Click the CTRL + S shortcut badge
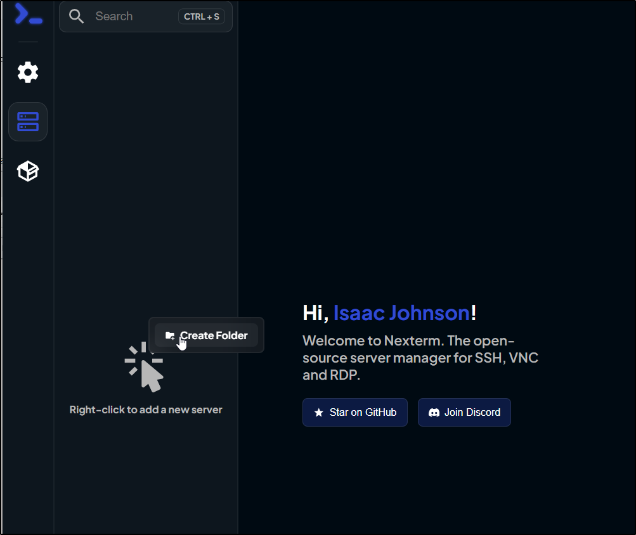This screenshot has width=636, height=535. tap(202, 16)
